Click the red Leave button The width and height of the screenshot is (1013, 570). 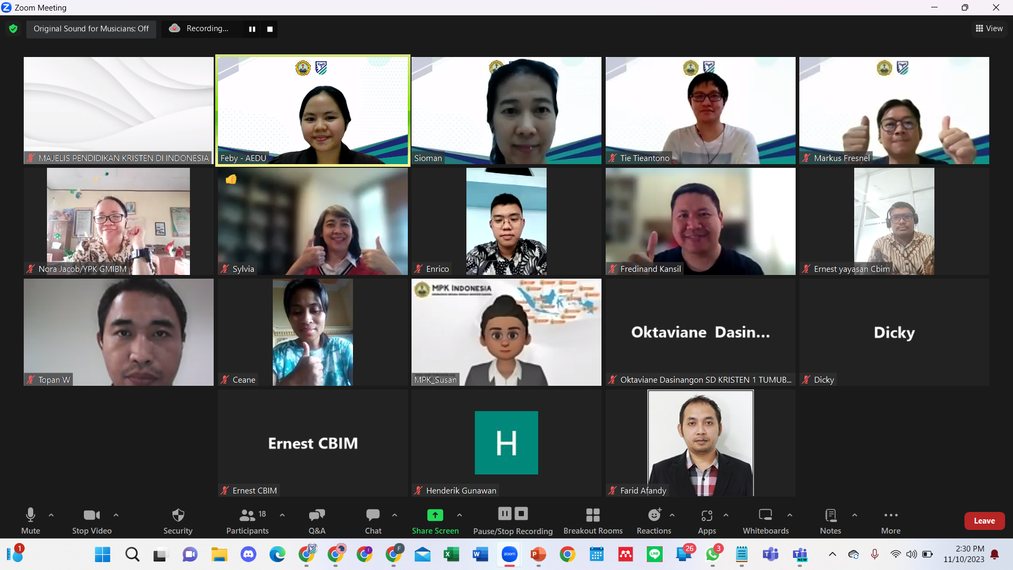(984, 520)
